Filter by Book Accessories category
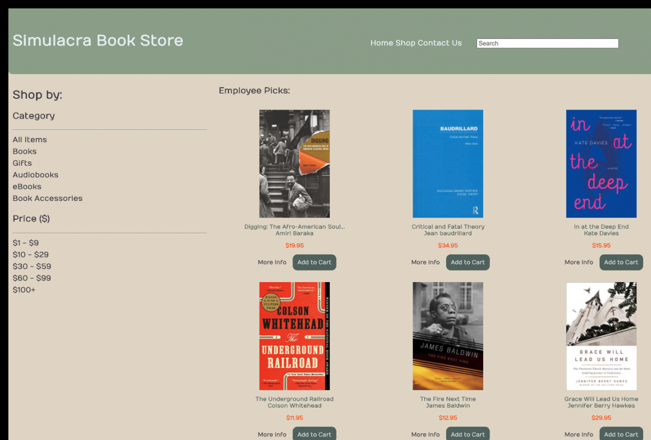Viewport: 651px width, 440px height. 48,198
